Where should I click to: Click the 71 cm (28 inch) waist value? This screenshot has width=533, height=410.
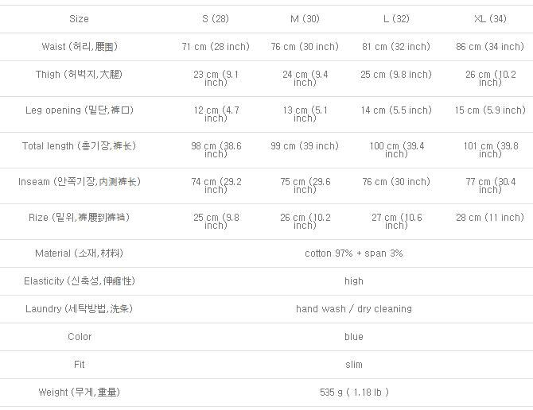tap(216, 47)
